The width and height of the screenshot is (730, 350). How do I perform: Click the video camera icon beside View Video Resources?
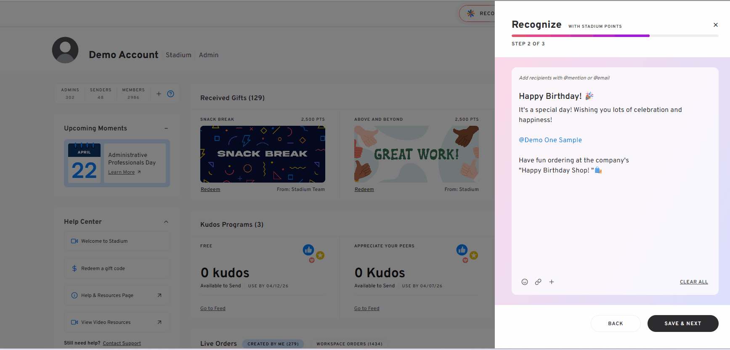click(74, 322)
